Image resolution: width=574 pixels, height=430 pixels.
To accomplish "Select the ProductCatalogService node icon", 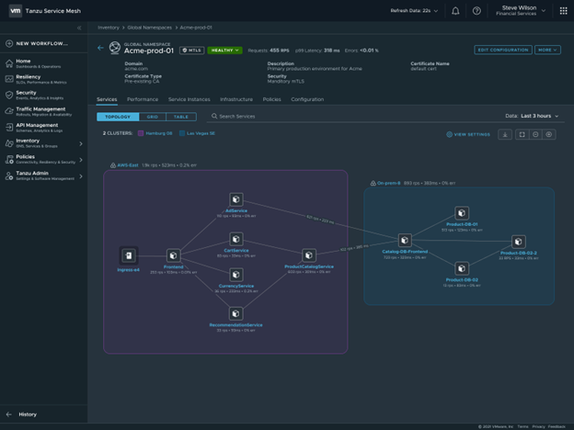I will coord(309,255).
